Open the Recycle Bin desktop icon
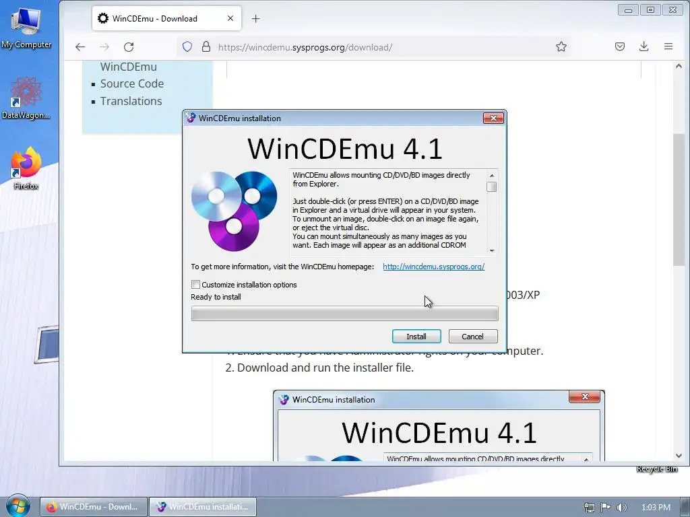The width and height of the screenshot is (690, 517). pyautogui.click(x=656, y=469)
